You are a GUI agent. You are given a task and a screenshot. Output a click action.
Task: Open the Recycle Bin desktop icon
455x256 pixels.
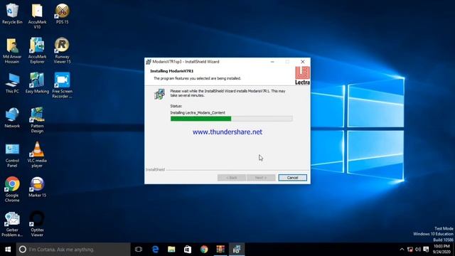pyautogui.click(x=12, y=14)
